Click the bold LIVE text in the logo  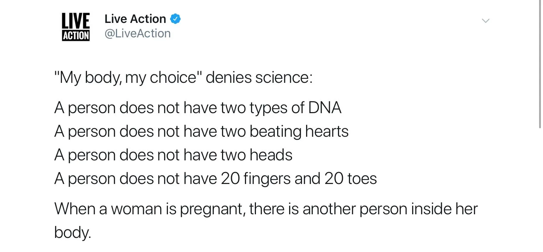[76, 20]
